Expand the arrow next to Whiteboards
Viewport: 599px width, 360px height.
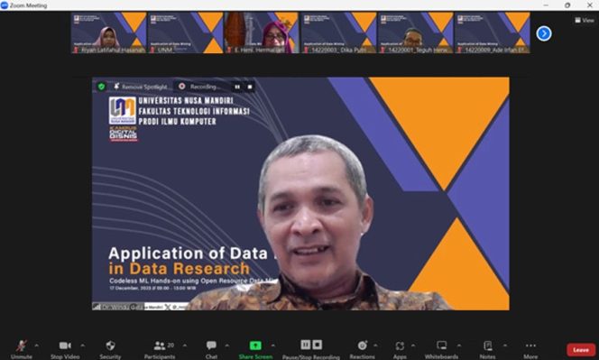pyautogui.click(x=459, y=346)
